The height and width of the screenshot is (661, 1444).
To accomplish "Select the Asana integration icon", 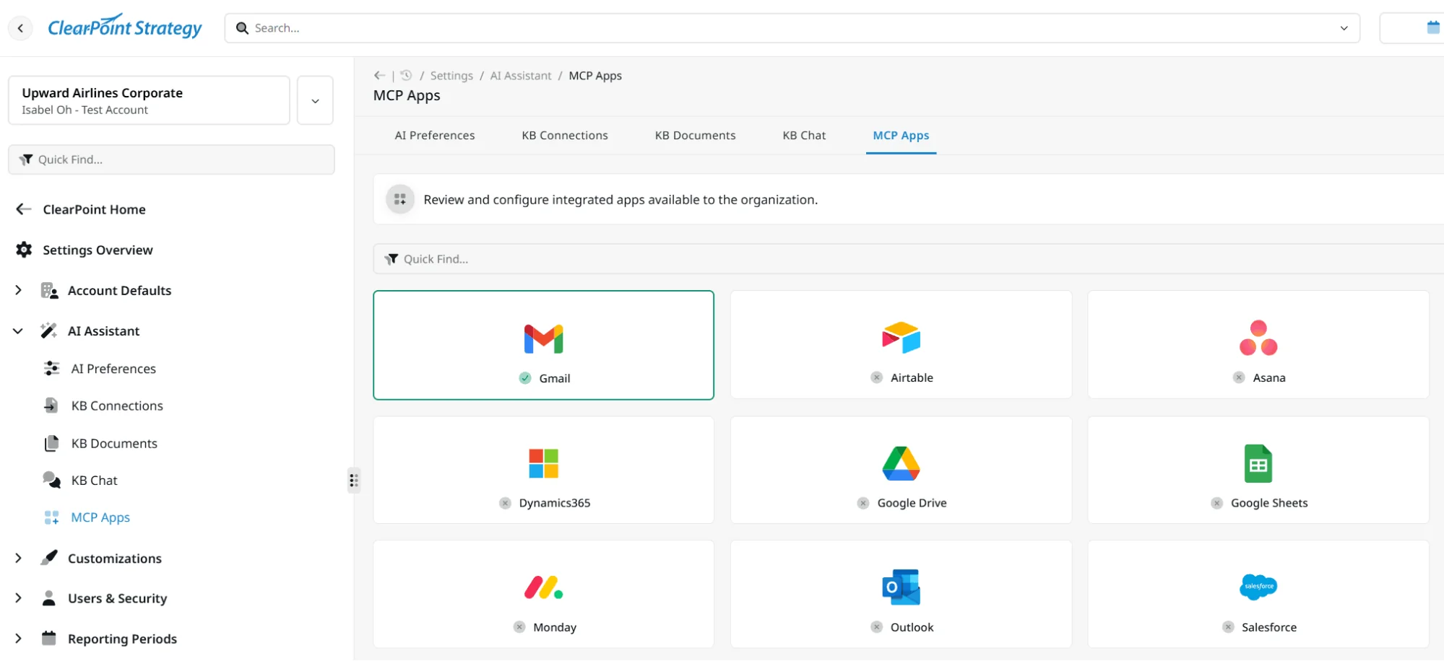I will click(x=1258, y=337).
